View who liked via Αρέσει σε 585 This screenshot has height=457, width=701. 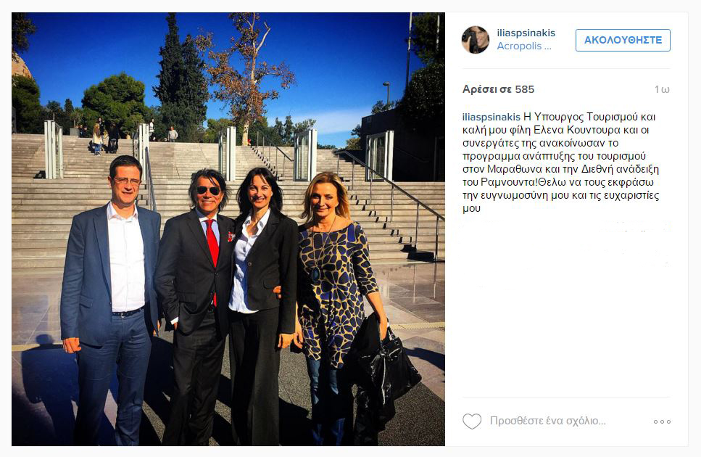(x=498, y=89)
